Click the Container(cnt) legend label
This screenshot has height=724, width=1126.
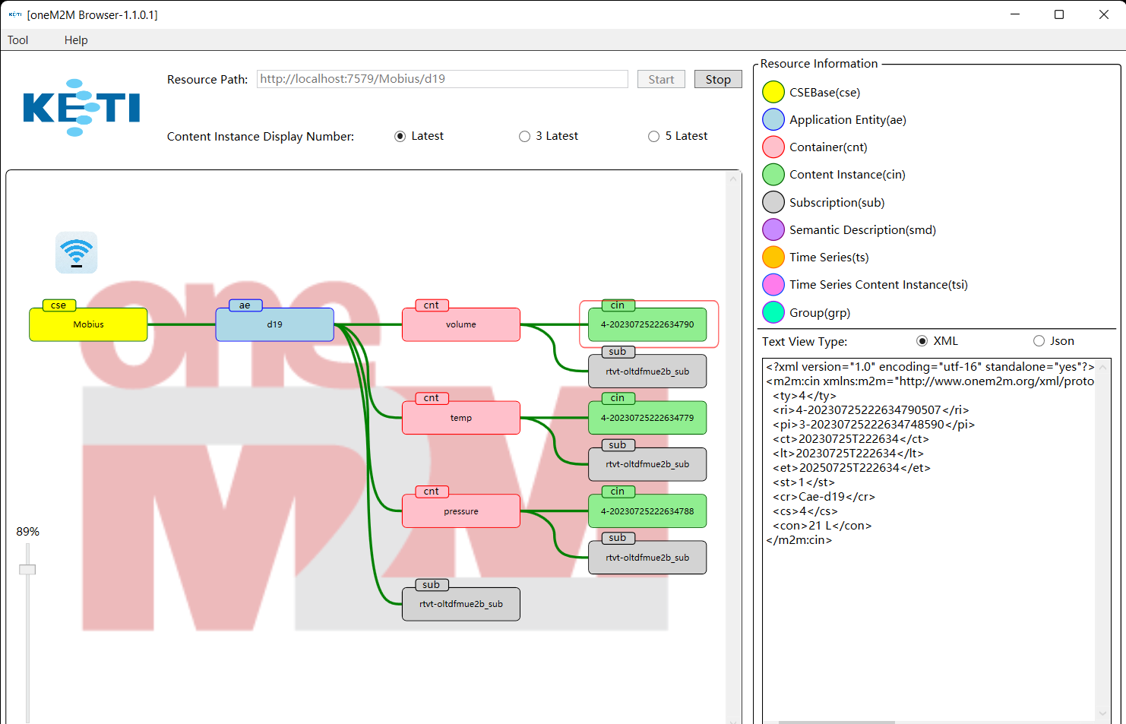click(828, 147)
